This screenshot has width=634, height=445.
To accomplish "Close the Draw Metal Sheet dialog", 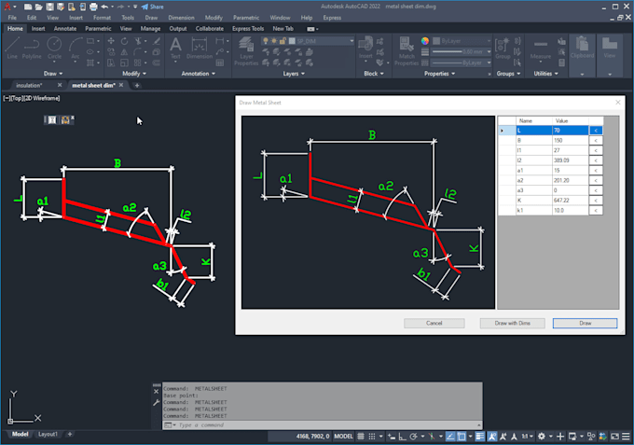I will 618,103.
